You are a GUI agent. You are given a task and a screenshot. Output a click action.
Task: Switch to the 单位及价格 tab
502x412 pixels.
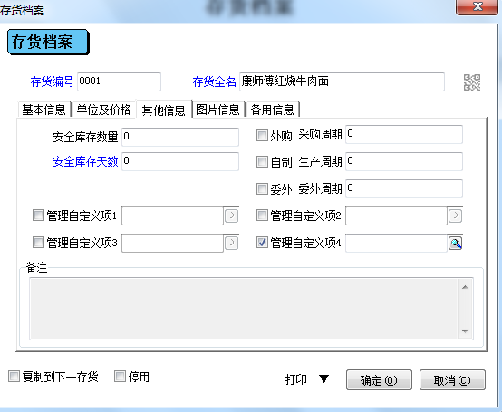click(x=103, y=110)
